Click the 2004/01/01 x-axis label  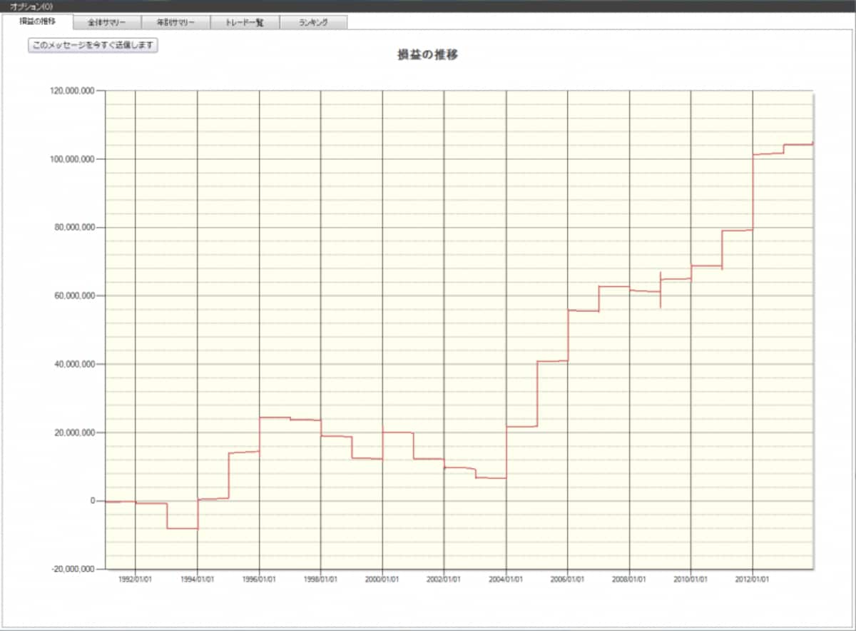click(506, 580)
